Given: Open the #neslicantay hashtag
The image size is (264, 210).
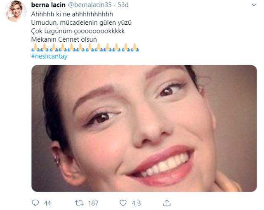Looking at the screenshot, I should coord(49,57).
